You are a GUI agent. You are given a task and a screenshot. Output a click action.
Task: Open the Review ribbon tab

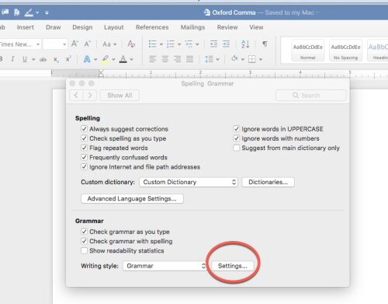pyautogui.click(x=227, y=27)
